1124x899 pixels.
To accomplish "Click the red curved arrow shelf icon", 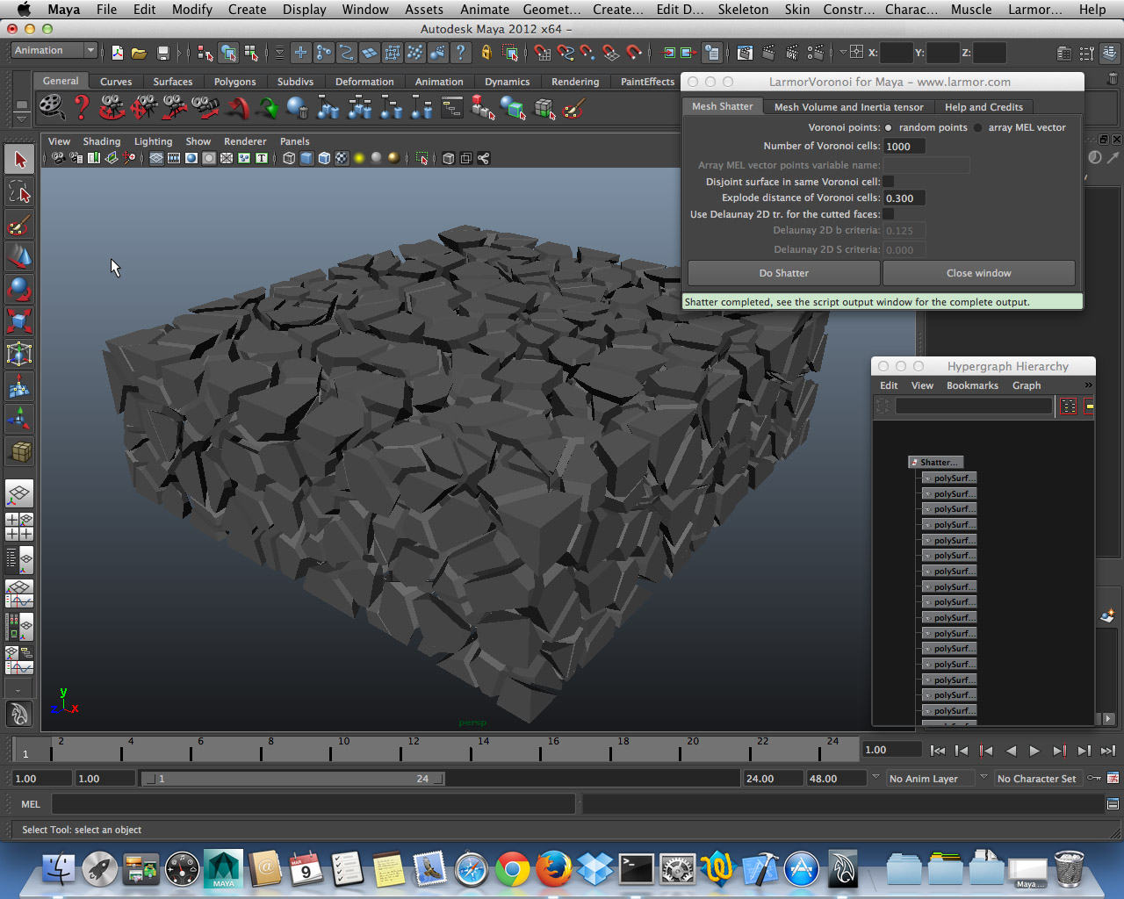I will pyautogui.click(x=237, y=108).
